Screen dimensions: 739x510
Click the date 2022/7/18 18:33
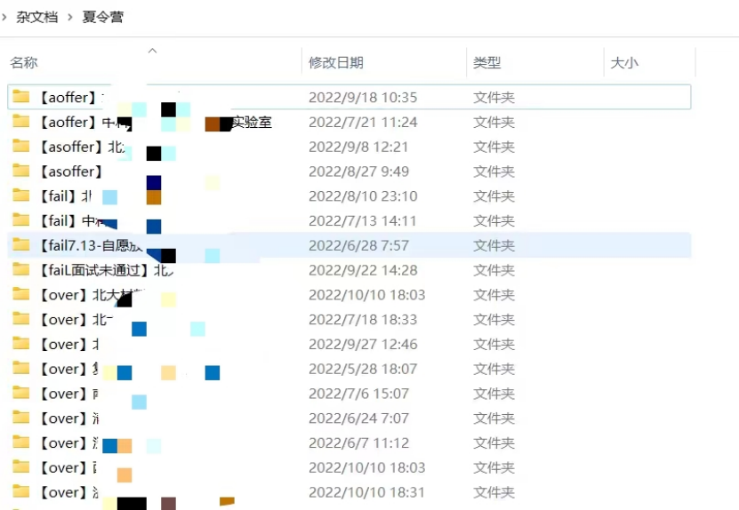(363, 319)
